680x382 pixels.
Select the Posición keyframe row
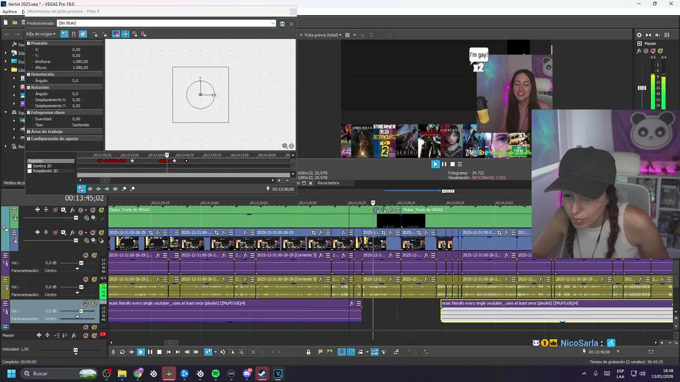tap(51, 161)
